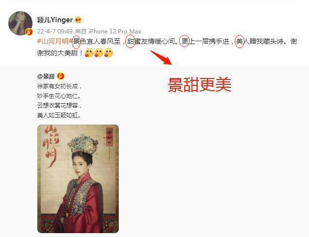Click the red 景甜更美 caption text

tap(199, 85)
